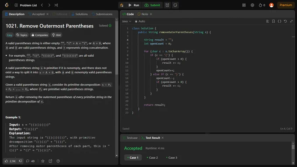Image resolution: width=297 pixels, height=167 pixels.
Task: Switch to the Code tab
Action: coord(128,14)
